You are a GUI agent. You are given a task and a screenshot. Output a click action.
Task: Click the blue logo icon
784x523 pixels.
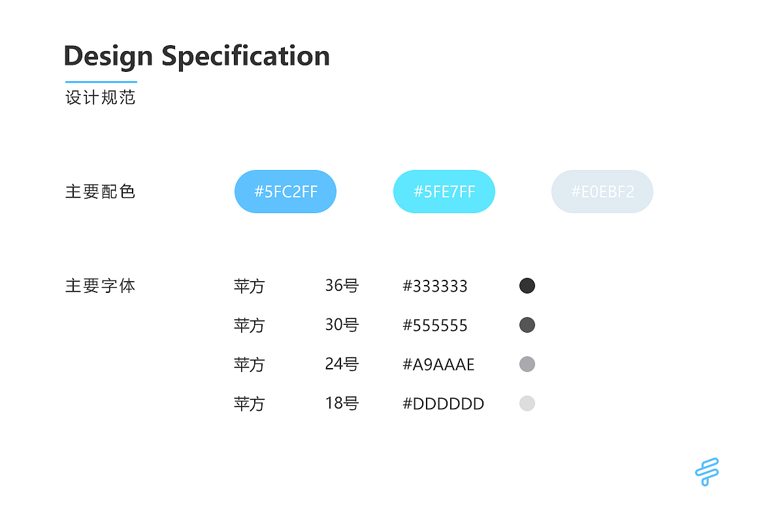[x=707, y=471]
